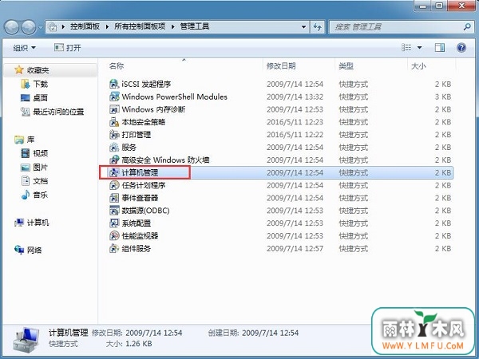Click the 服务 shortcut icon

(x=114, y=148)
